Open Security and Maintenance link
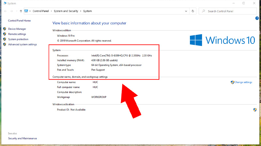This screenshot has height=146, width=261. coord(23,138)
